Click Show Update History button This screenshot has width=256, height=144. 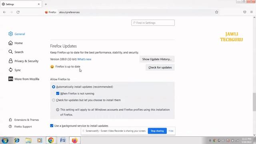(x=157, y=59)
